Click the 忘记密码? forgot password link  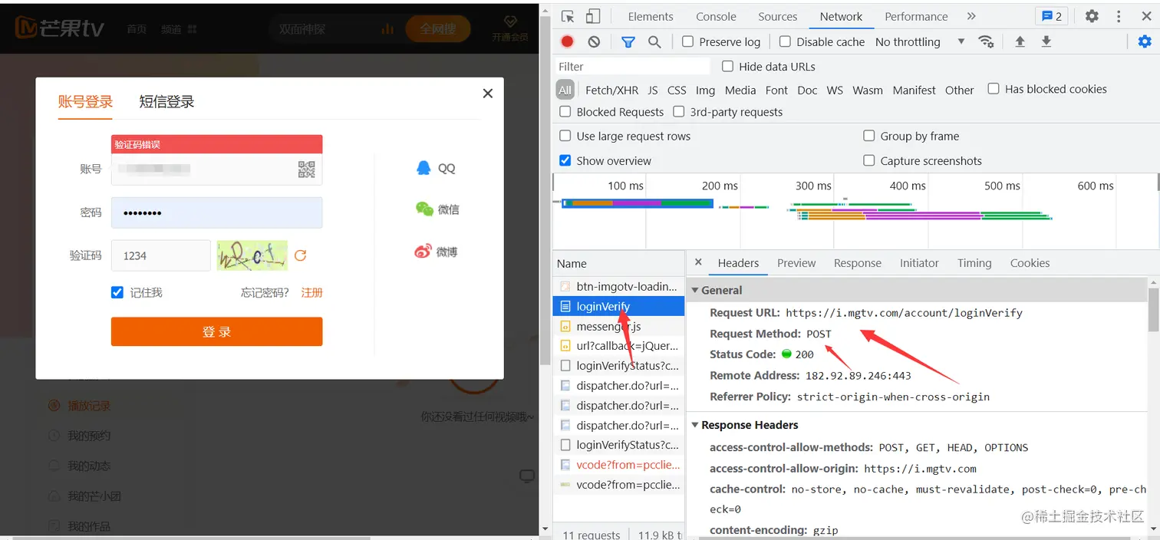[x=265, y=292]
